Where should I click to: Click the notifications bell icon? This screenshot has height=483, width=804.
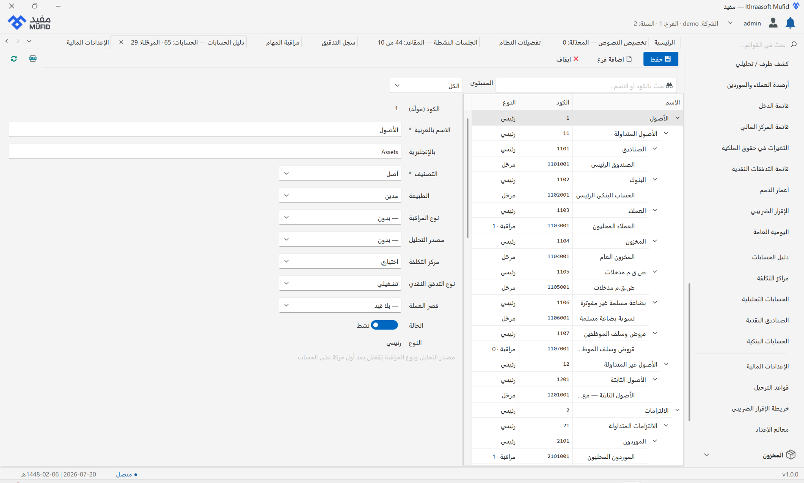coord(790,23)
